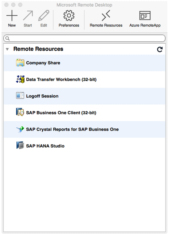
Task: Collapse the Remote Resources disclosure triangle
Action: [7, 49]
